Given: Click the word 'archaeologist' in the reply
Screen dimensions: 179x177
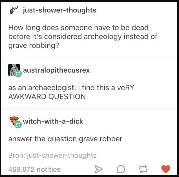Looking at the screenshot, I should point(52,88).
